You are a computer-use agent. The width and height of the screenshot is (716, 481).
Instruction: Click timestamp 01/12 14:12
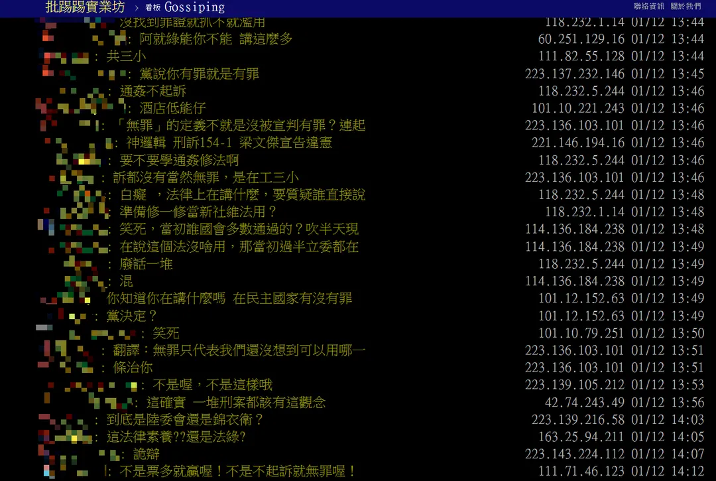click(668, 472)
